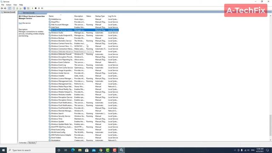
Task: Select the WMI Performance Adapter service
Action: pyautogui.click(x=84, y=135)
